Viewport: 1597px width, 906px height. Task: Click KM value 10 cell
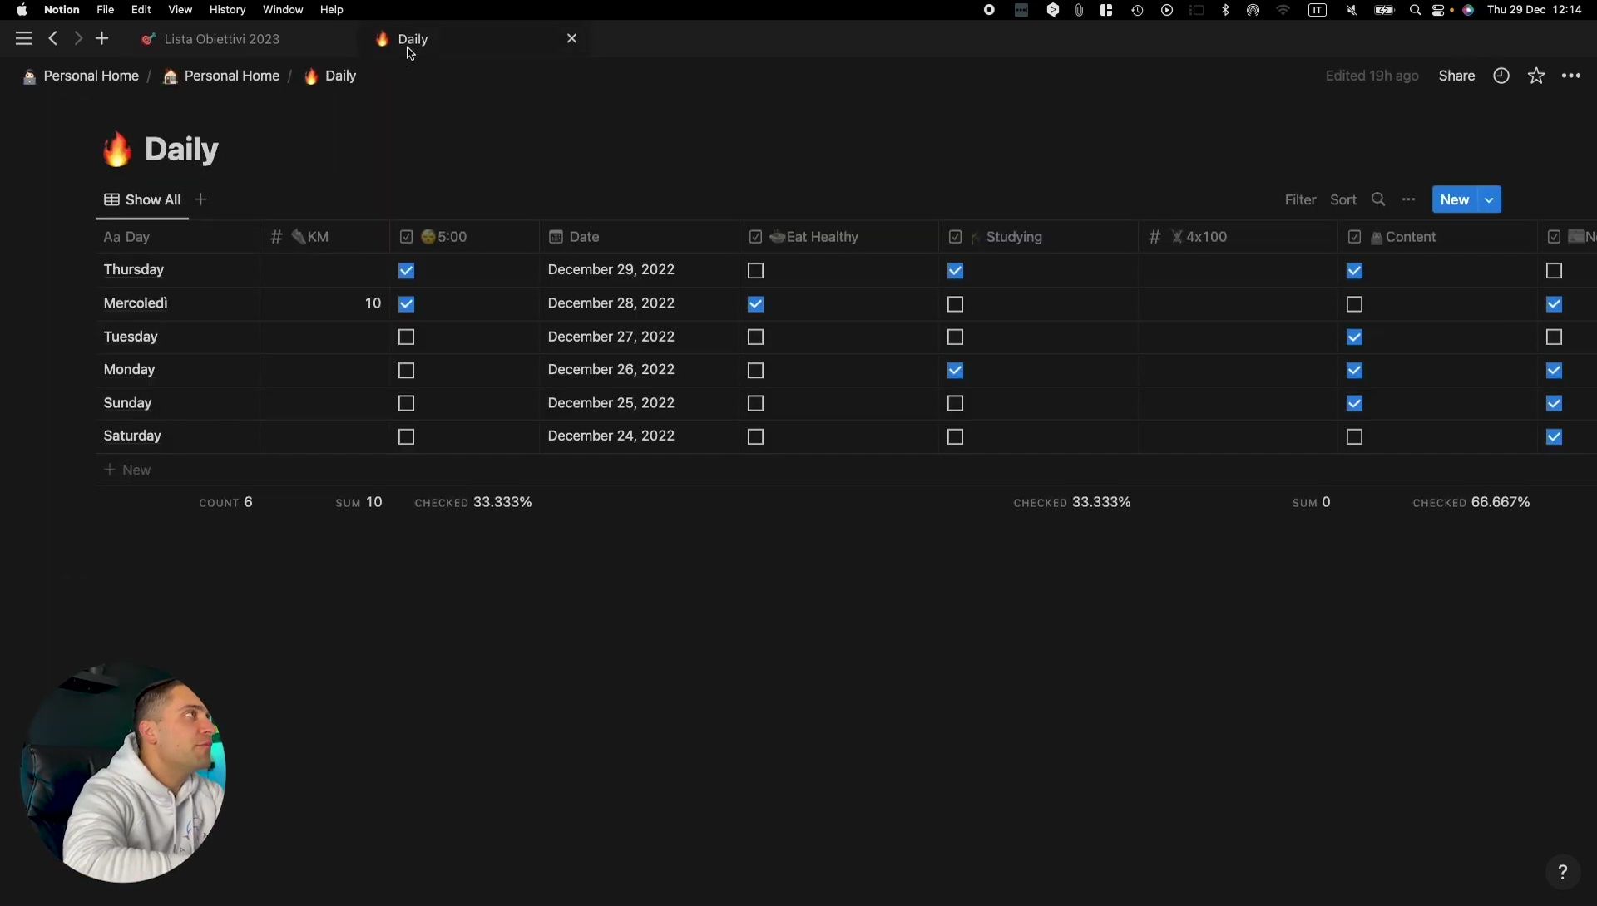[324, 303]
